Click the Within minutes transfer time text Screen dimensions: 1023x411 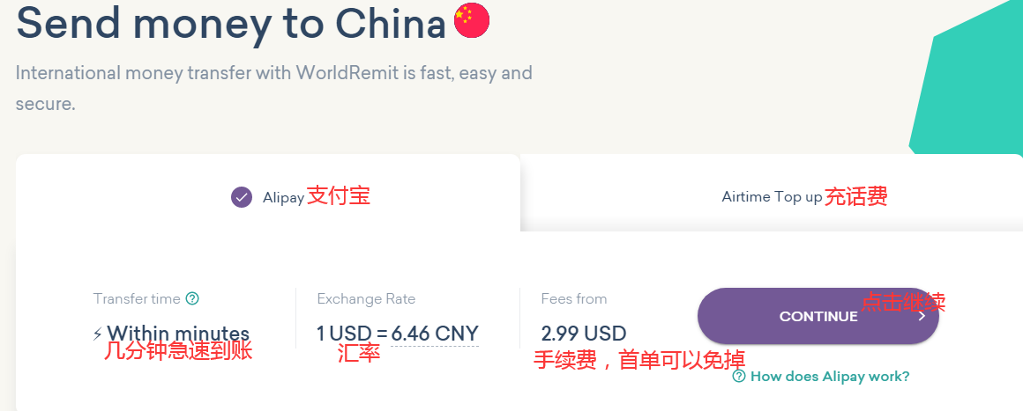coord(178,334)
